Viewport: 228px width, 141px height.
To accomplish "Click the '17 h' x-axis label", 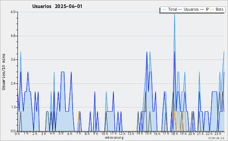I will (166, 133).
